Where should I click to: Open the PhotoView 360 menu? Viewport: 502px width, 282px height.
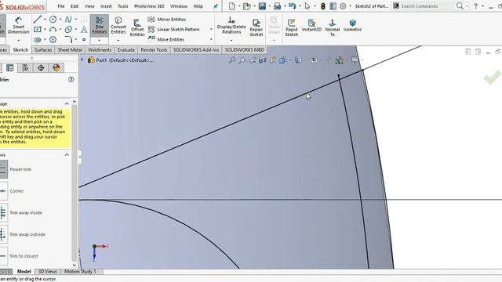pyautogui.click(x=149, y=6)
